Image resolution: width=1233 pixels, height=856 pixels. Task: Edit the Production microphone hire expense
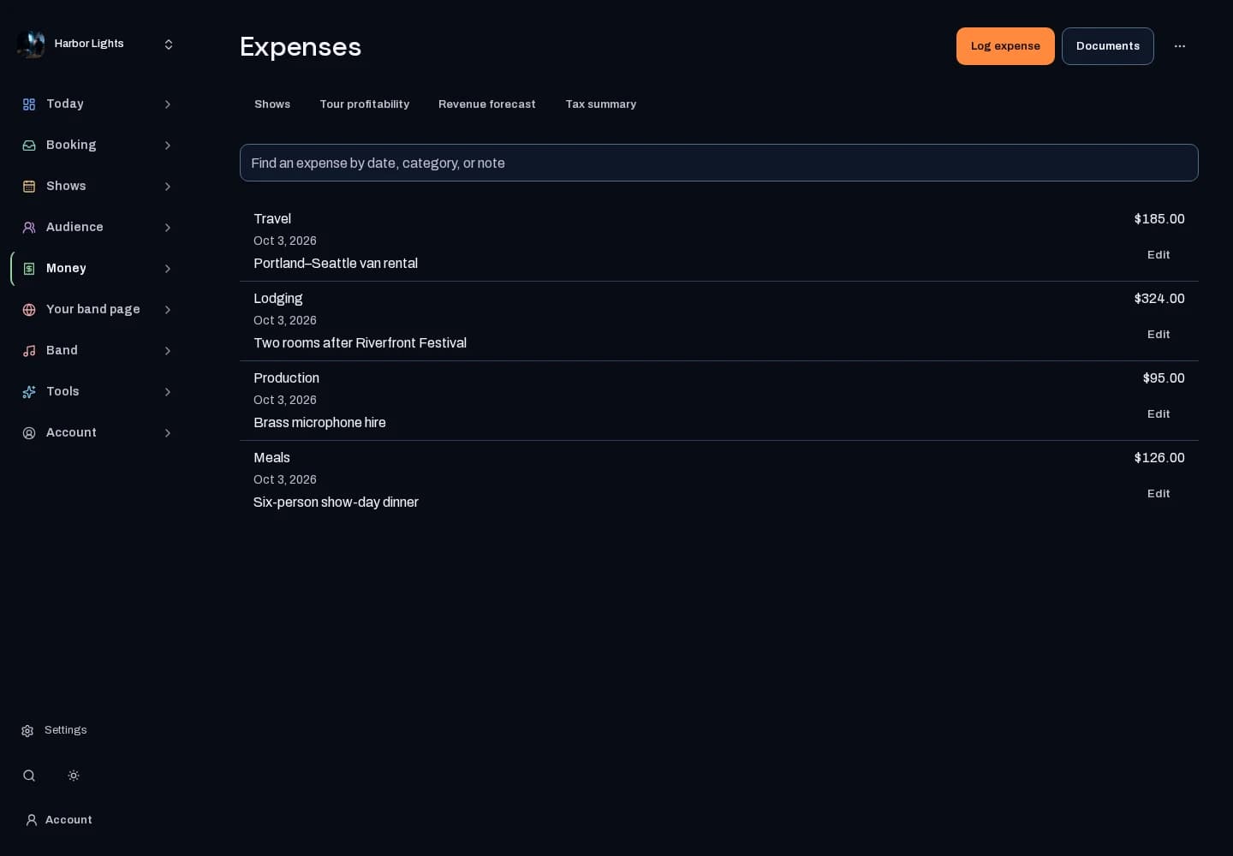[1159, 414]
